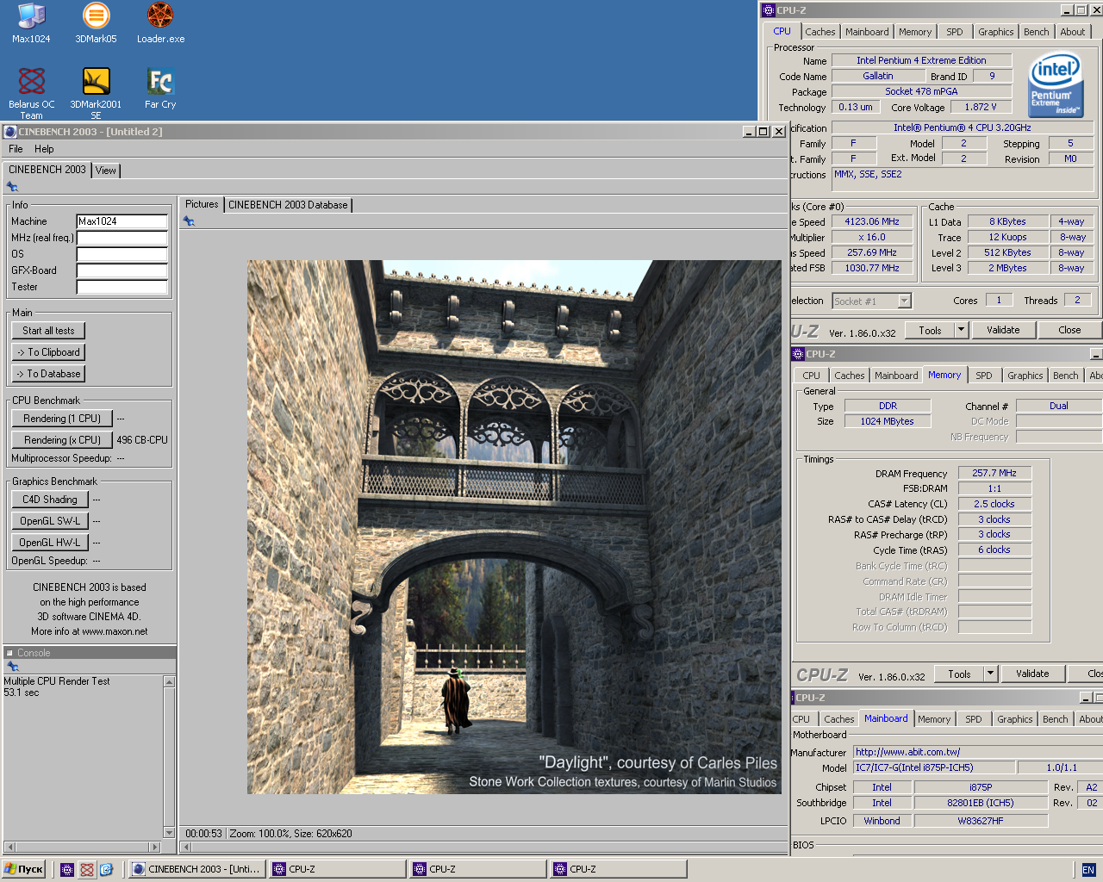
Task: Click the Machine input field
Action: pyautogui.click(x=122, y=221)
